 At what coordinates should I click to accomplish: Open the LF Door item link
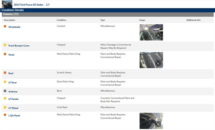coord(13,83)
